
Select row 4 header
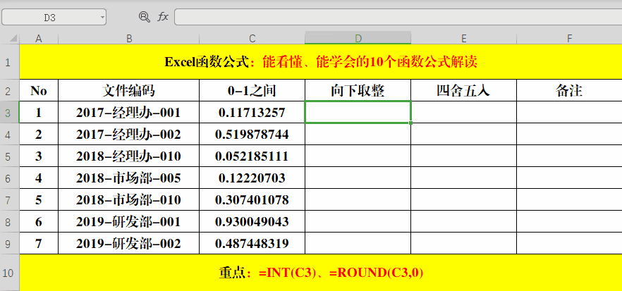(x=10, y=134)
